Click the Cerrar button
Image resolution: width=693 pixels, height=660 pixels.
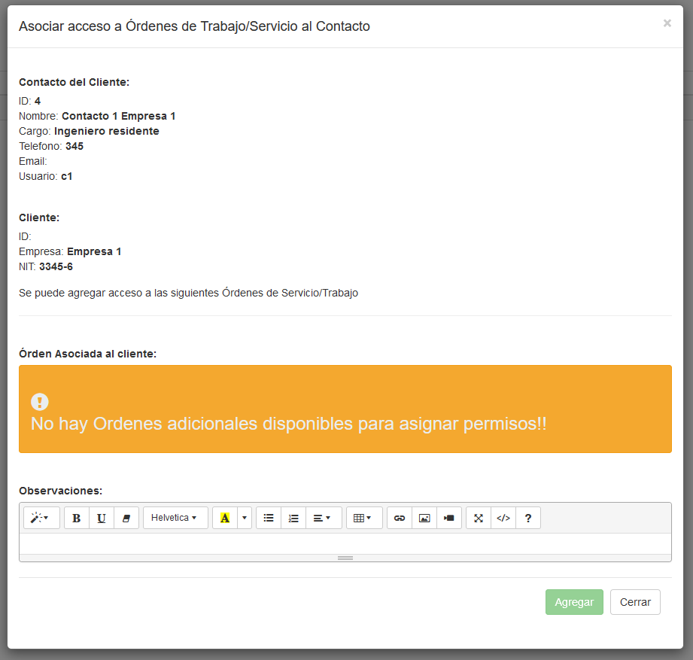tap(635, 602)
